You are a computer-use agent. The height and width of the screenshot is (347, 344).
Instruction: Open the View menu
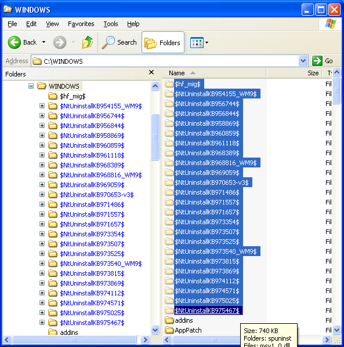(52, 24)
